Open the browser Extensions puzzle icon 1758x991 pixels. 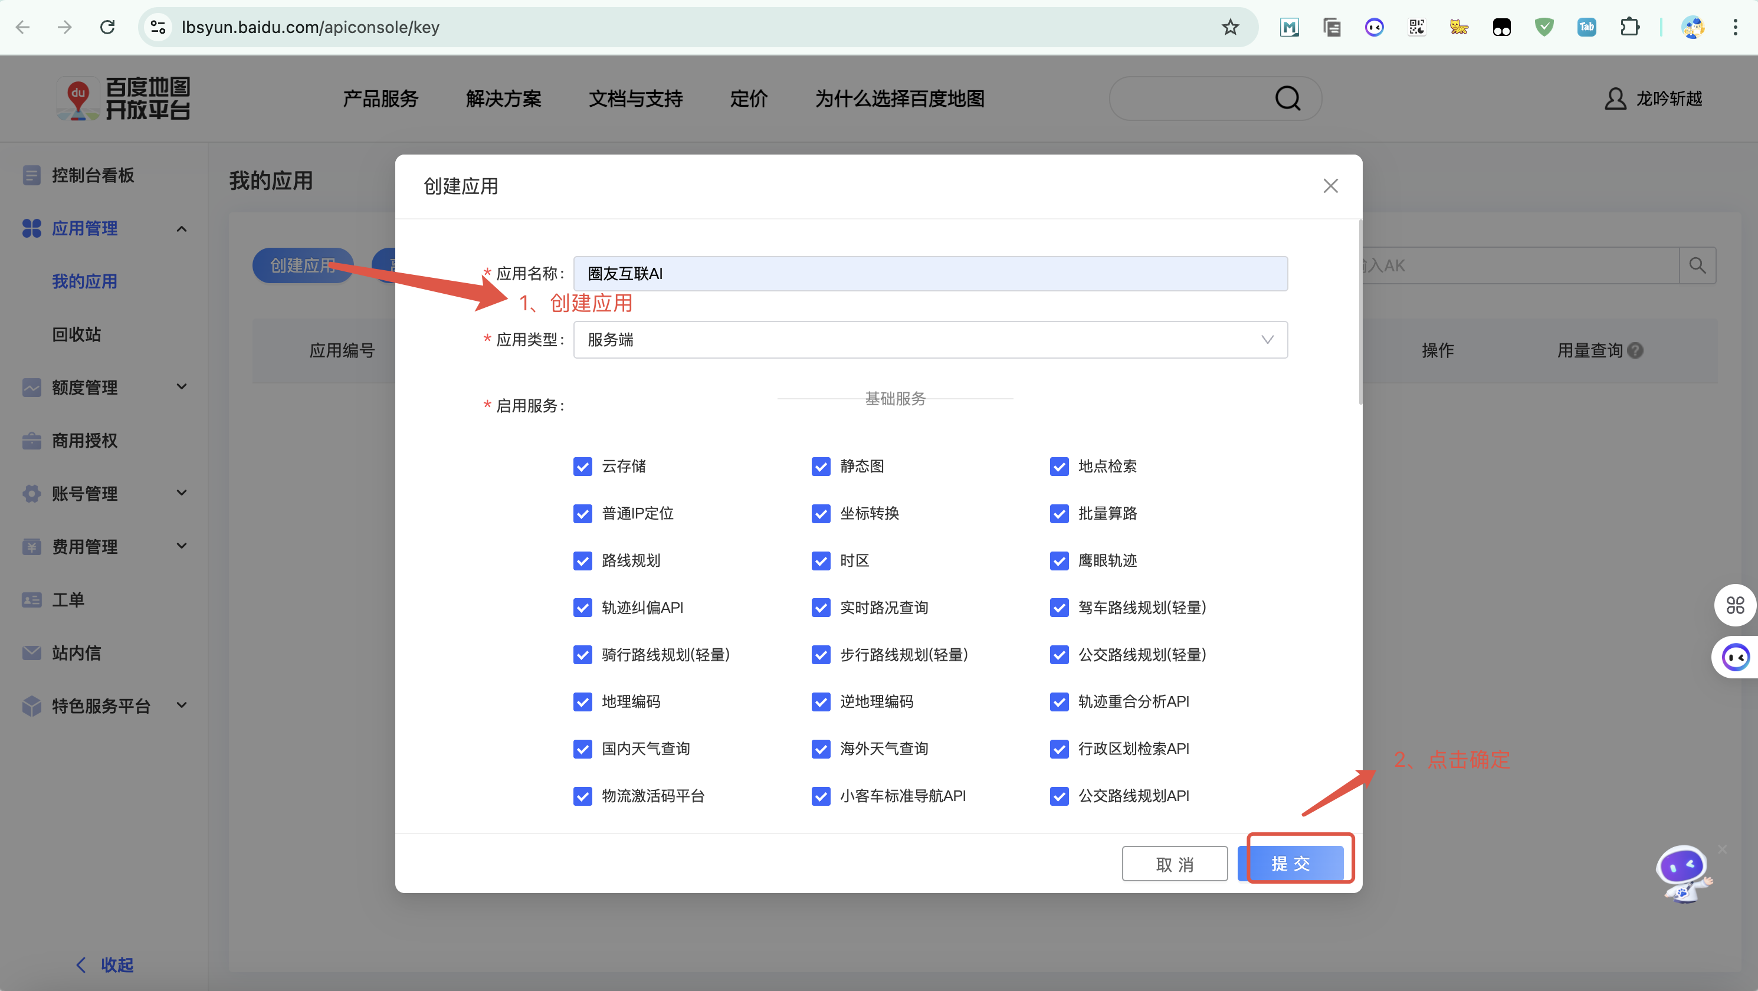(x=1629, y=27)
